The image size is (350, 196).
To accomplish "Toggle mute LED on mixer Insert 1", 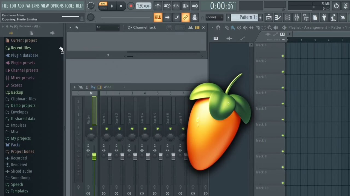I will [x=107, y=129].
